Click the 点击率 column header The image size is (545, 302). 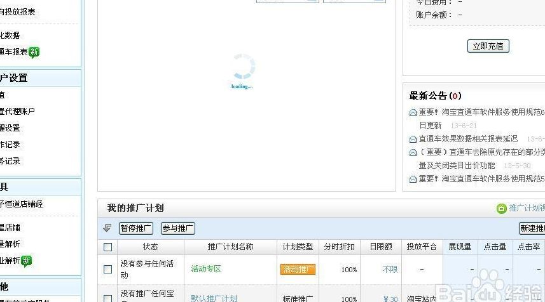coord(528,247)
